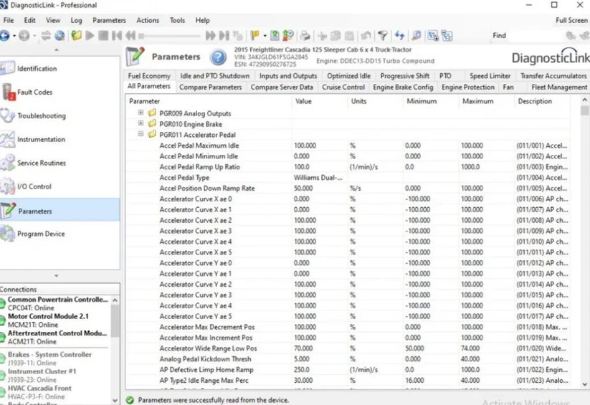Expand the PGR010 Engine Brake group
This screenshot has height=405, width=590.
pyautogui.click(x=141, y=123)
